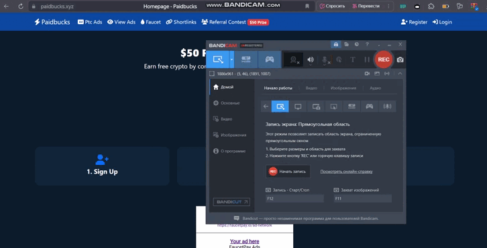Click the capture area size text 1886x961
The height and width of the screenshot is (248, 487).
(x=243, y=74)
